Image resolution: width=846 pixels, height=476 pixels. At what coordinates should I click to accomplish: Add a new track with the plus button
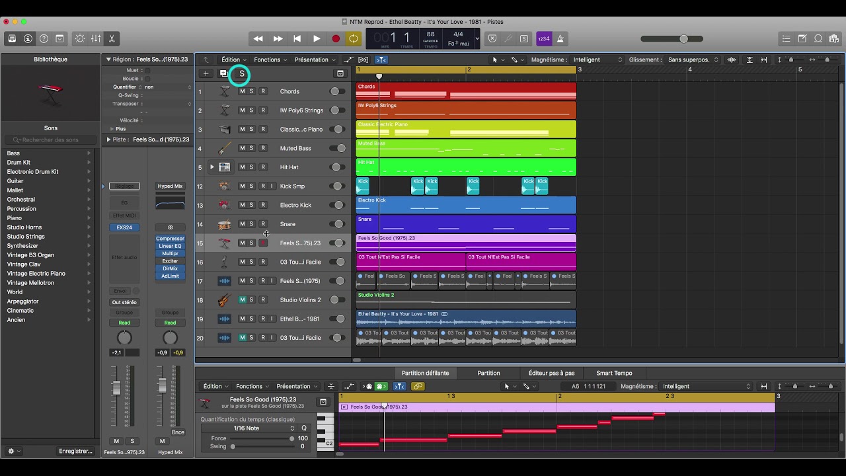pyautogui.click(x=206, y=73)
